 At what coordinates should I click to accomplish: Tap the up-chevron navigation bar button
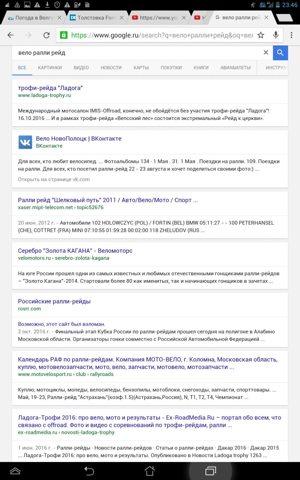pos(15,471)
